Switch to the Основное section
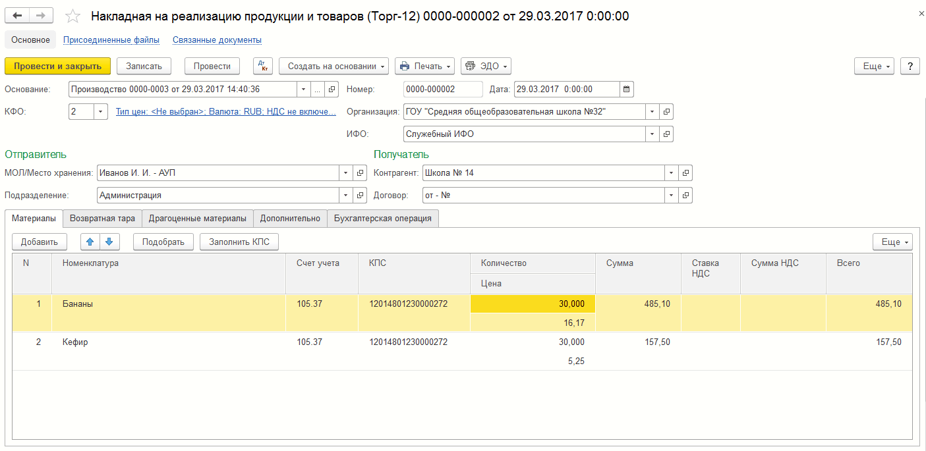 (x=30, y=40)
